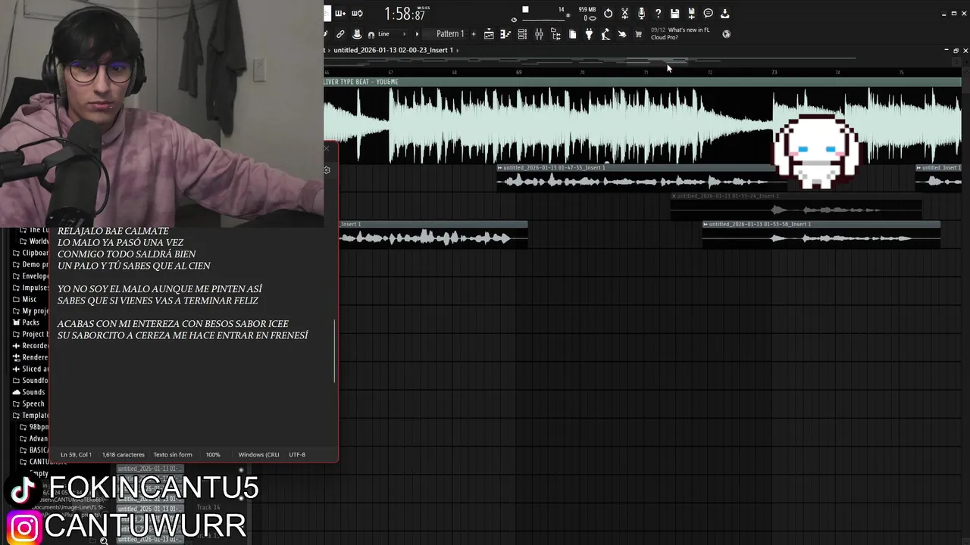The height and width of the screenshot is (545, 970).
Task: Open the "What's new in FL Cloud Pro?" news
Action: click(x=681, y=33)
